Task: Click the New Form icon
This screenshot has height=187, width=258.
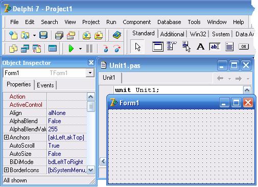Action: pyautogui.click(x=53, y=49)
